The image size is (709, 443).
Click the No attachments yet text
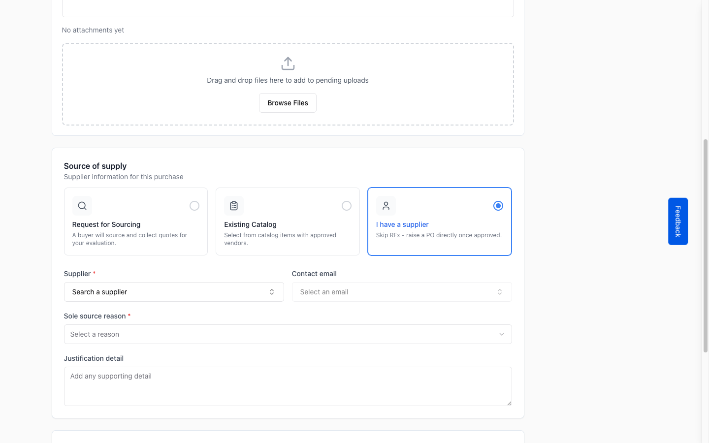click(93, 30)
